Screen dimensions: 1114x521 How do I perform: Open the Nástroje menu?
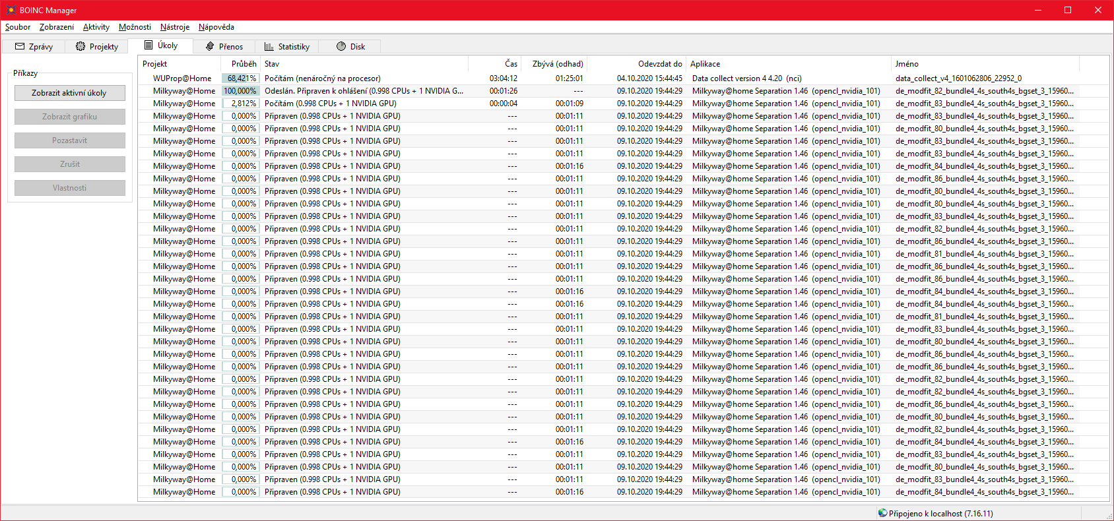coord(175,27)
